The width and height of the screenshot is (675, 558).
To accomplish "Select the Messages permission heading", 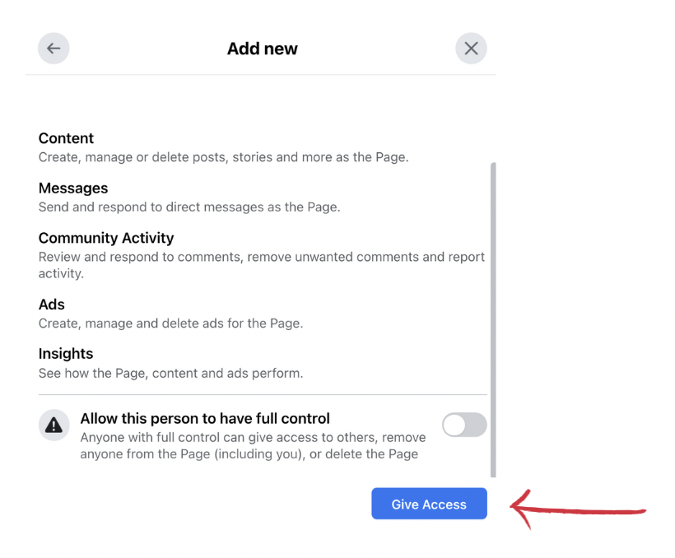I will pos(73,188).
